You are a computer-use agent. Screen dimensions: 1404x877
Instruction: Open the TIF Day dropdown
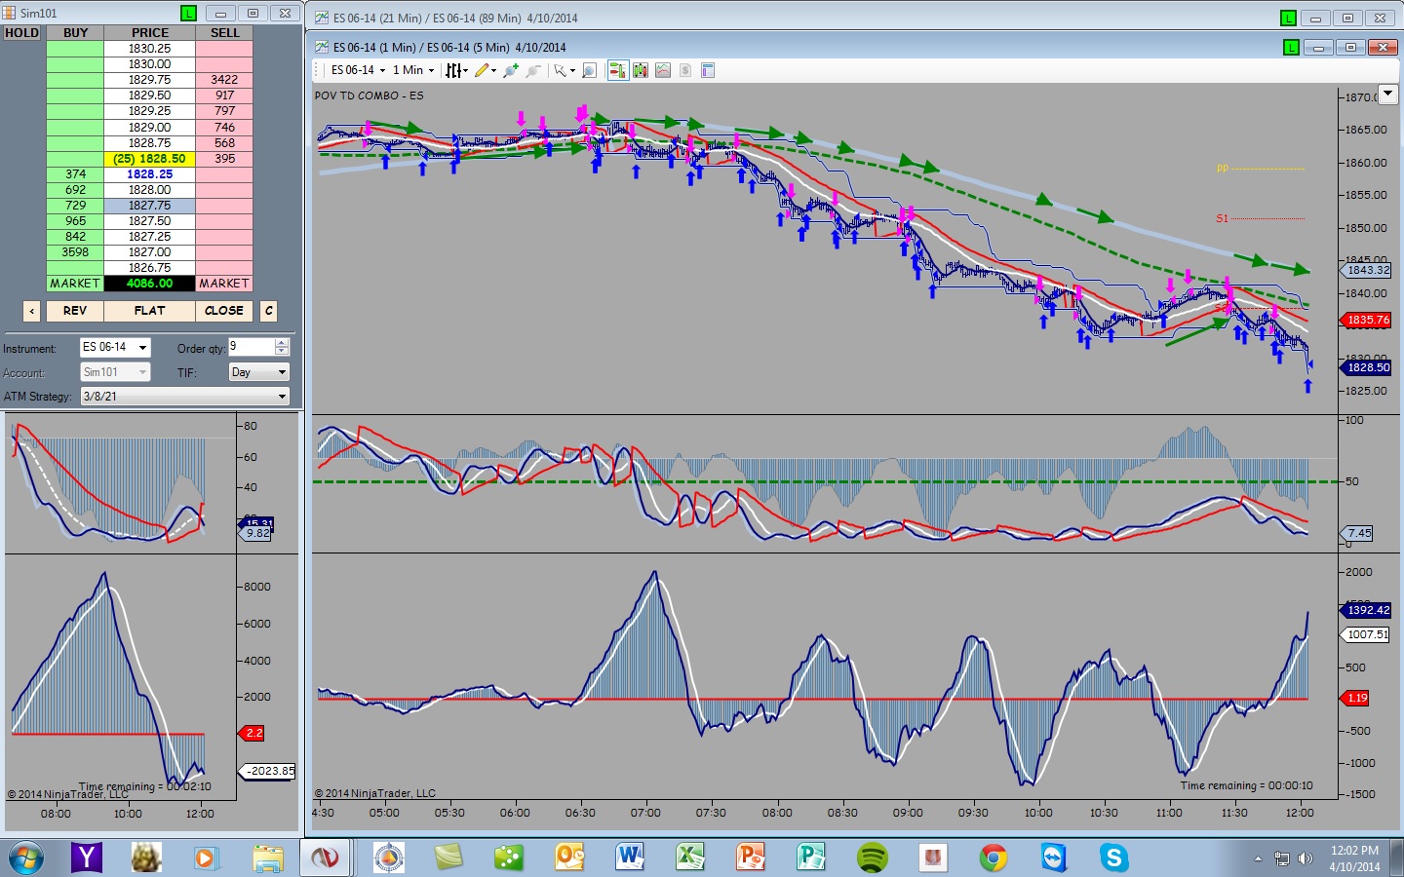[x=259, y=372]
